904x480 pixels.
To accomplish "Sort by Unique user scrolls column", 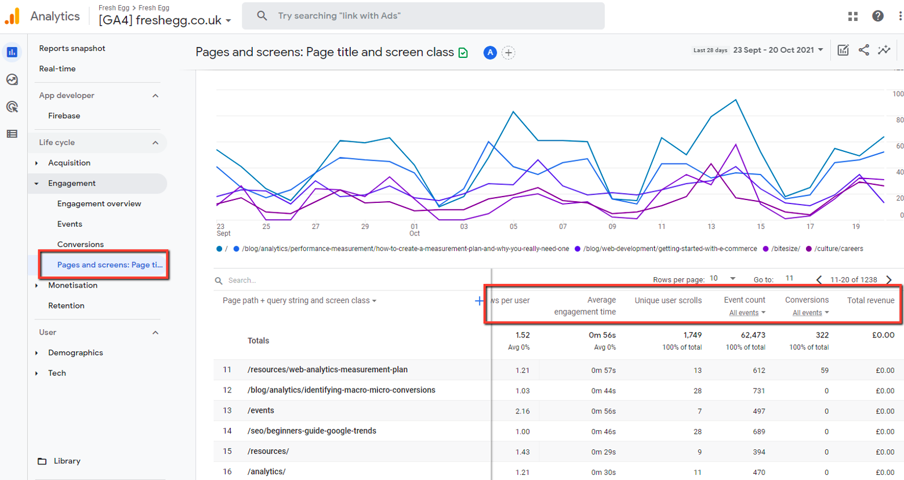I will (668, 300).
